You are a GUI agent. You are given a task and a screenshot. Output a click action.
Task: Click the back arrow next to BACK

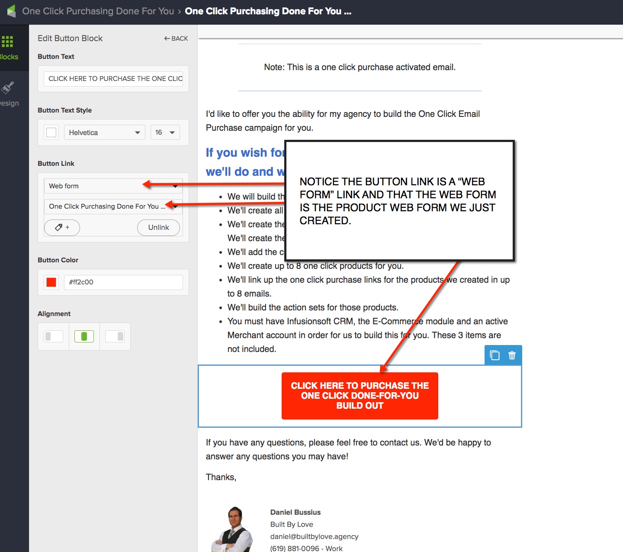point(167,38)
